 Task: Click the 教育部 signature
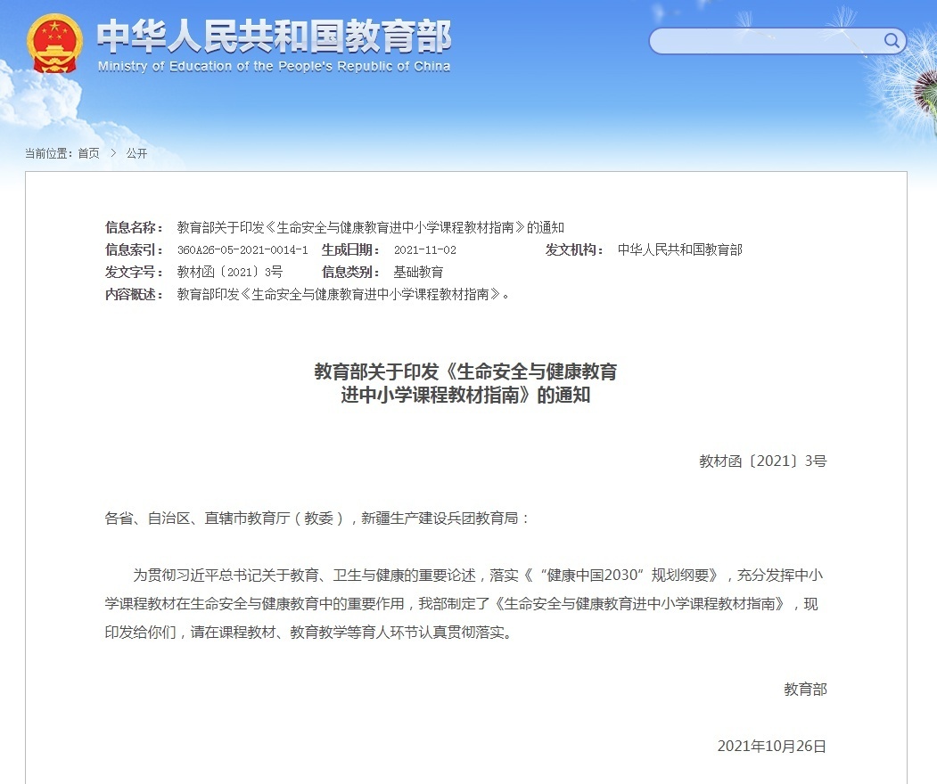click(x=806, y=690)
